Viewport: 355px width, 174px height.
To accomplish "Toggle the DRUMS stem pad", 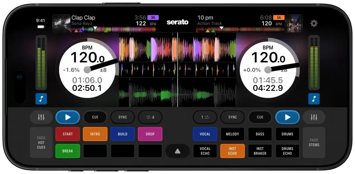I will (288, 134).
